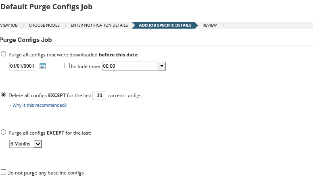Image resolution: width=313 pixels, height=191 pixels.
Task: Go to the Choose Nodes step
Action: tap(42, 25)
